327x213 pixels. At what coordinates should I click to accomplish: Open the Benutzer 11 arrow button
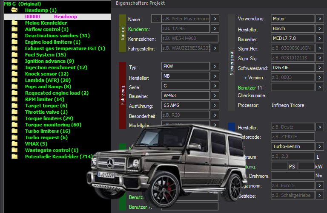(320, 87)
